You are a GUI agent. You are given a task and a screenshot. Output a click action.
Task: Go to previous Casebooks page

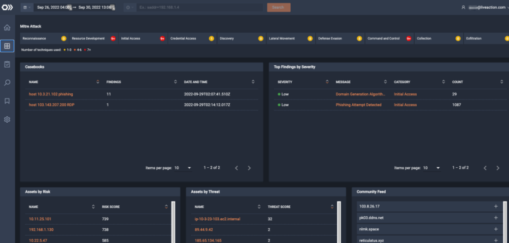point(236,168)
